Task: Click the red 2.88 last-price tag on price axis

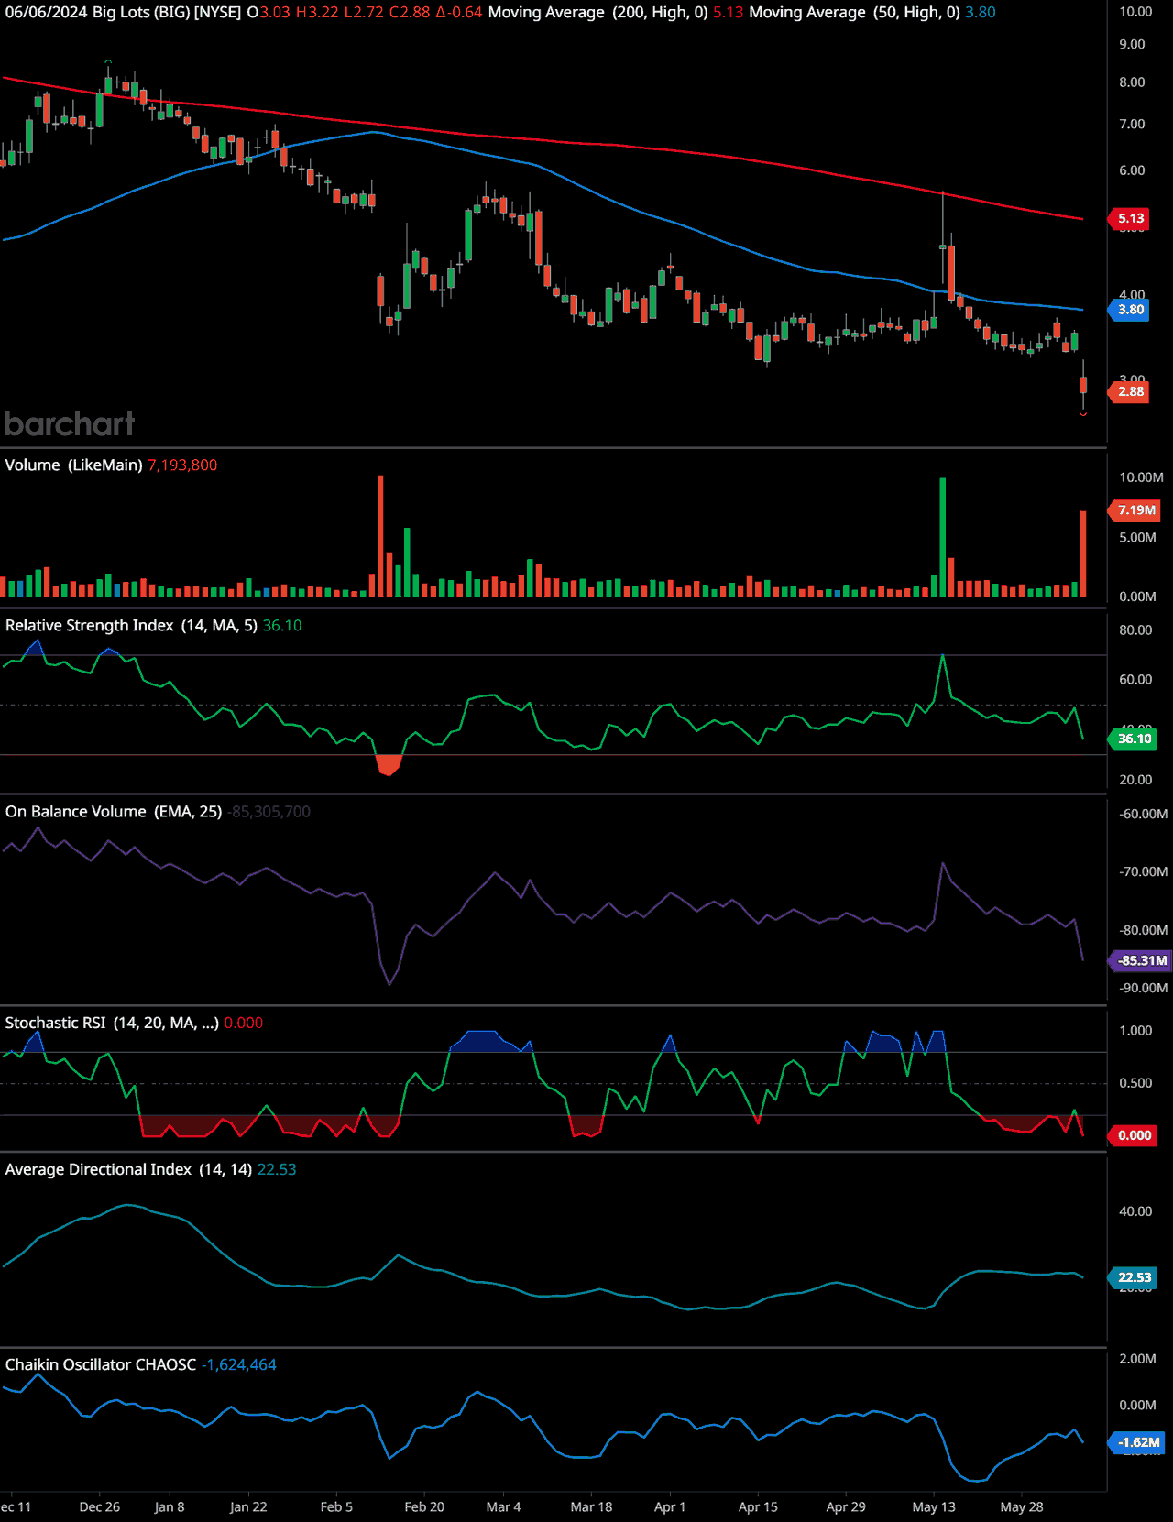Action: 1130,391
